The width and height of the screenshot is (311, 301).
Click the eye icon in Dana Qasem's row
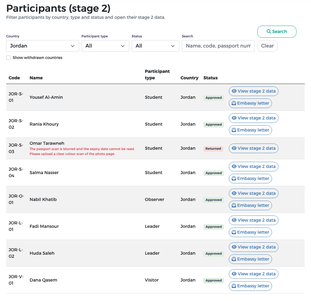234,274
